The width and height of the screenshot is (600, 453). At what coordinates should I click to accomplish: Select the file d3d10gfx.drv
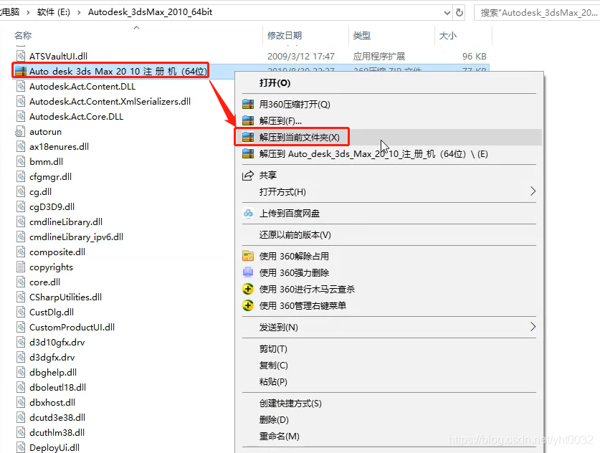pos(57,342)
